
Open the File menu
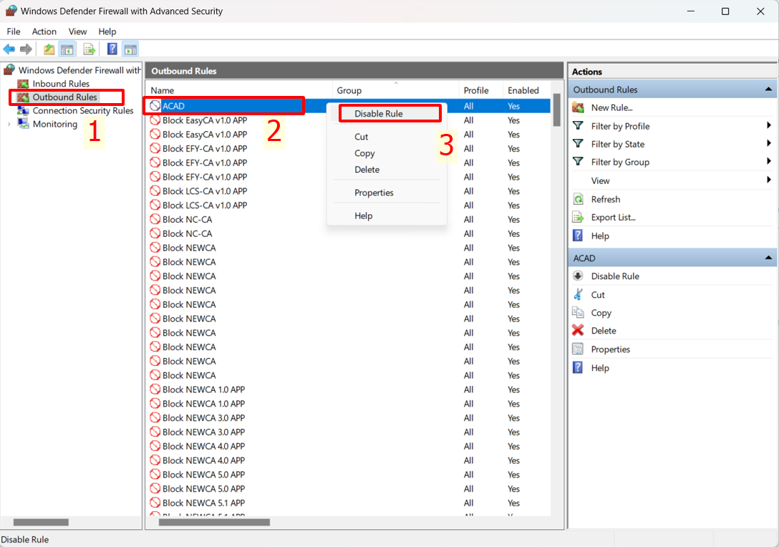point(14,32)
